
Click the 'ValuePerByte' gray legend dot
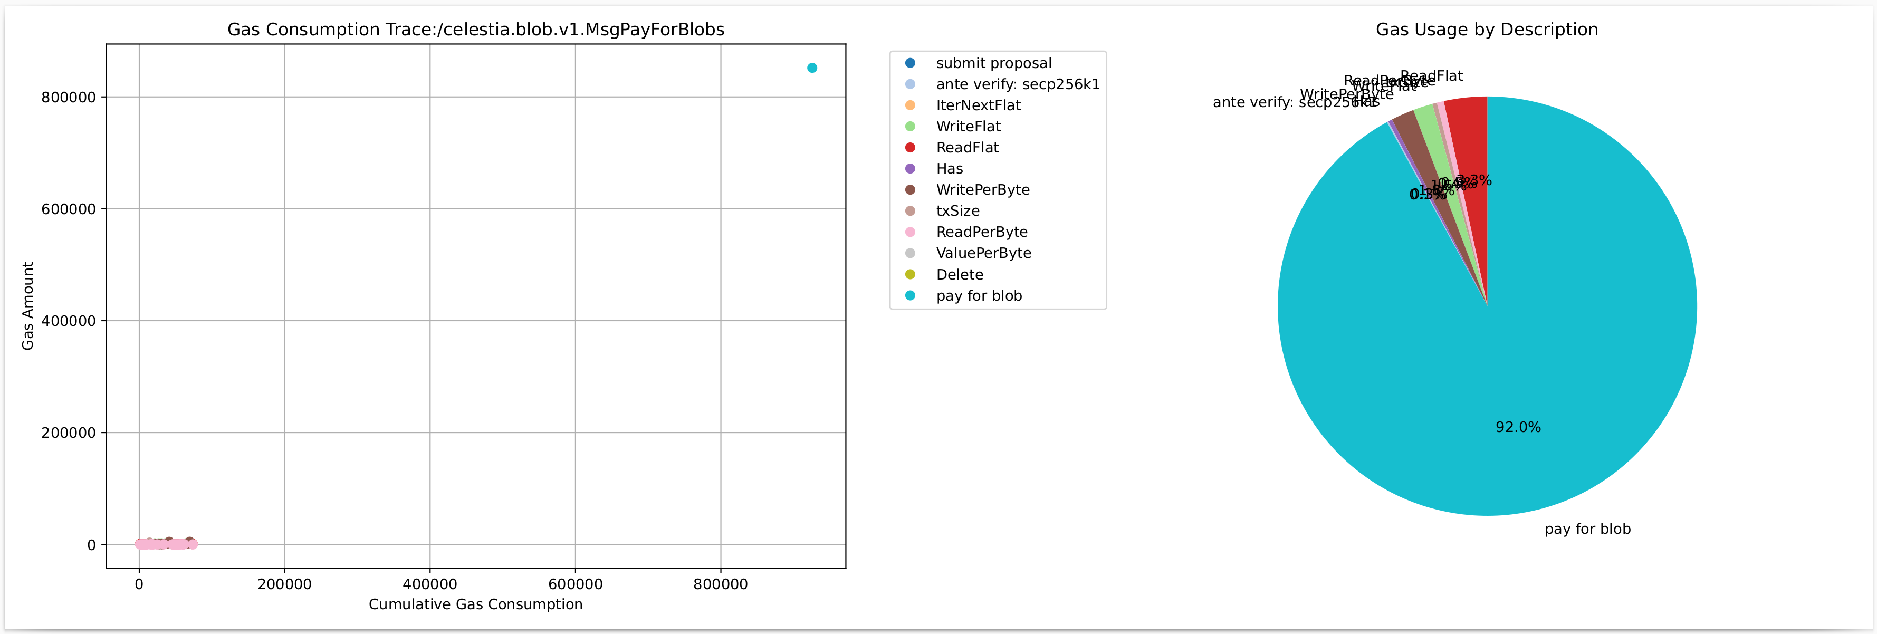pyautogui.click(x=911, y=253)
